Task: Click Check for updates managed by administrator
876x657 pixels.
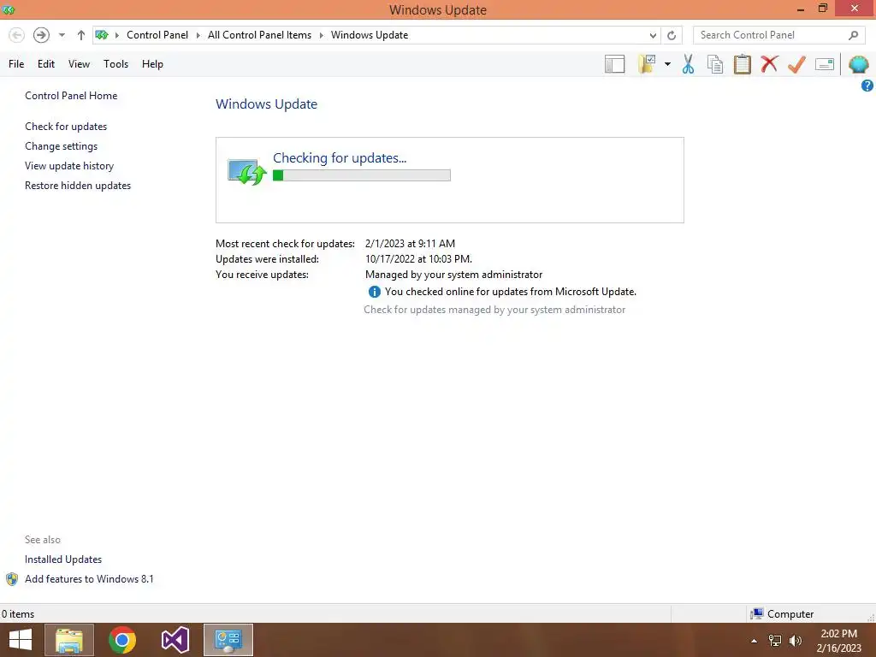Action: [494, 310]
